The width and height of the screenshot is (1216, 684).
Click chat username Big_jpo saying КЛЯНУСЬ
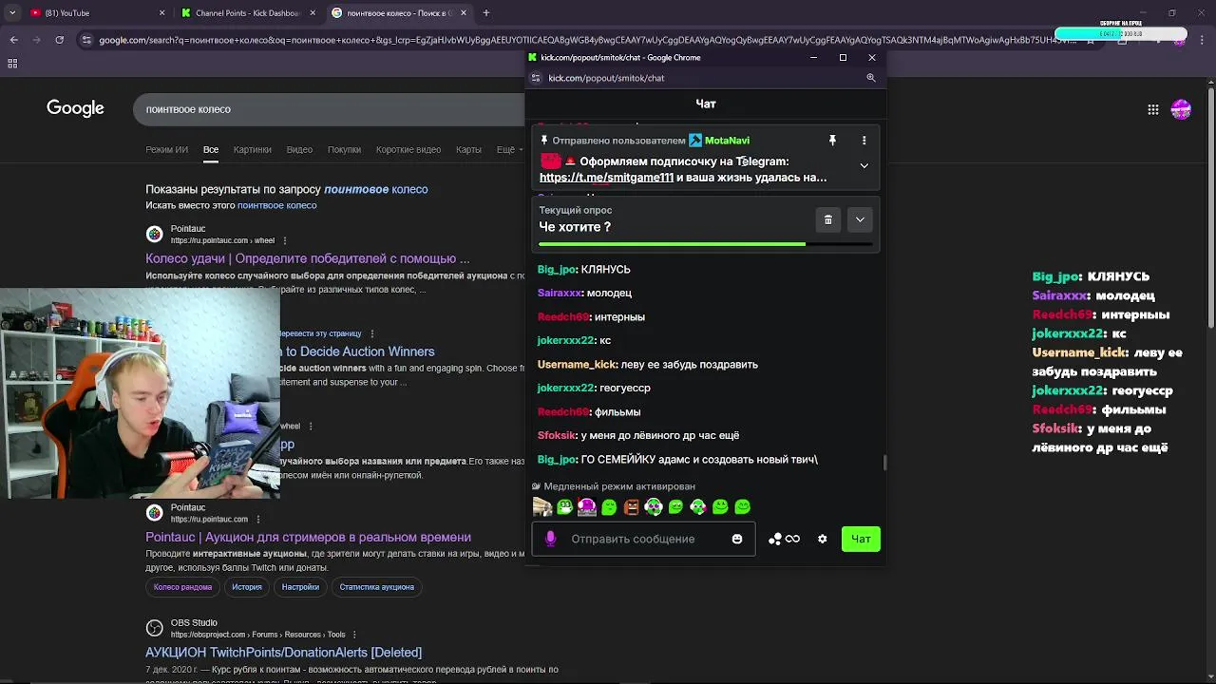(557, 270)
